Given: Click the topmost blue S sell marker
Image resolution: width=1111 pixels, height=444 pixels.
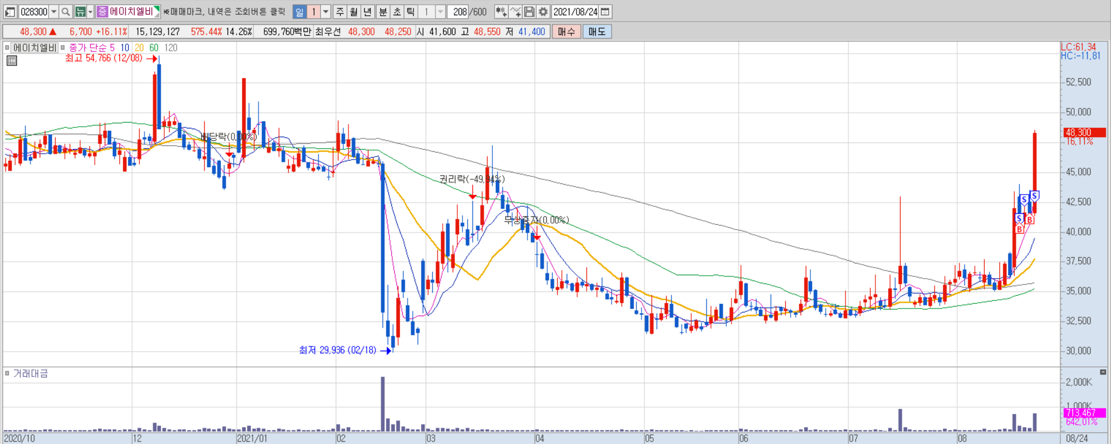Looking at the screenshot, I should point(1034,196).
